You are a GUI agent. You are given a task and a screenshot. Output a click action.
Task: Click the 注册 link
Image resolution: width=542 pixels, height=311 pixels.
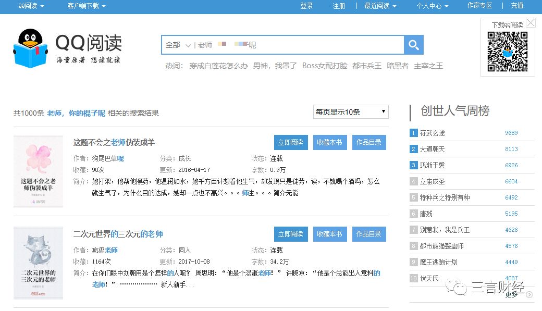click(339, 6)
